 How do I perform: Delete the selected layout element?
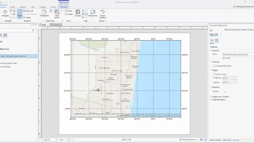point(27,17)
